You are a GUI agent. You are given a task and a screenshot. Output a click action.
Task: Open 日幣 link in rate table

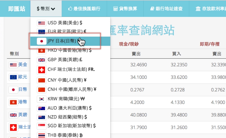point(23,89)
